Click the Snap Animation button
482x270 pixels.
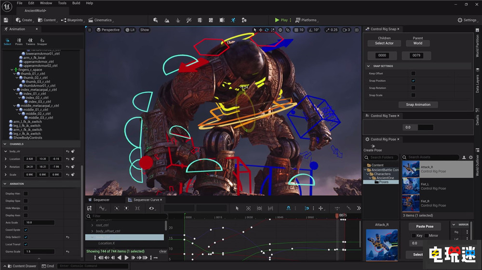[x=418, y=104]
